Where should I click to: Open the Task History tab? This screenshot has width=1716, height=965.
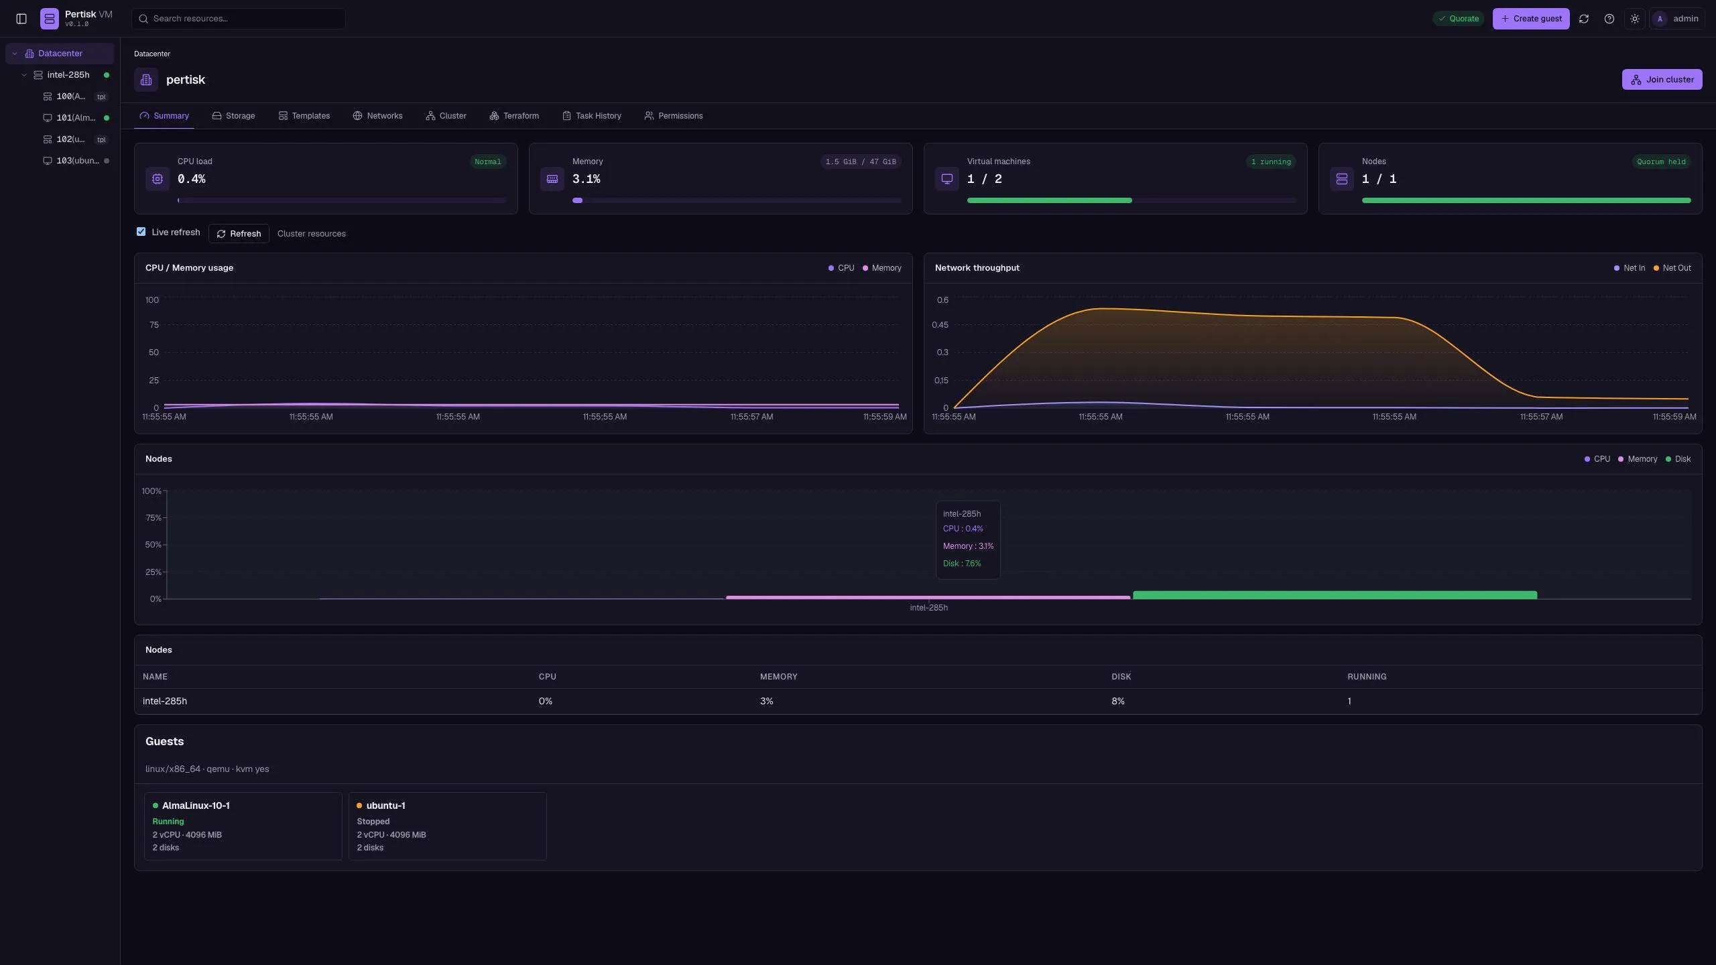(x=592, y=116)
